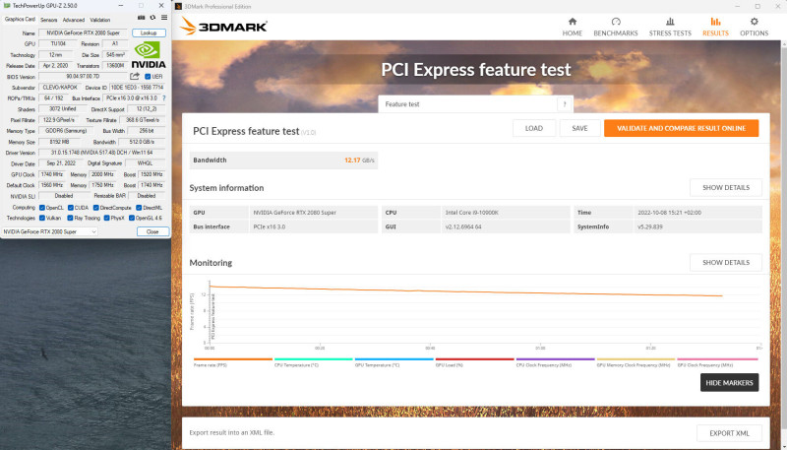Toggle the CPU Temperature legend color
Image resolution: width=787 pixels, height=450 pixels.
pyautogui.click(x=314, y=359)
